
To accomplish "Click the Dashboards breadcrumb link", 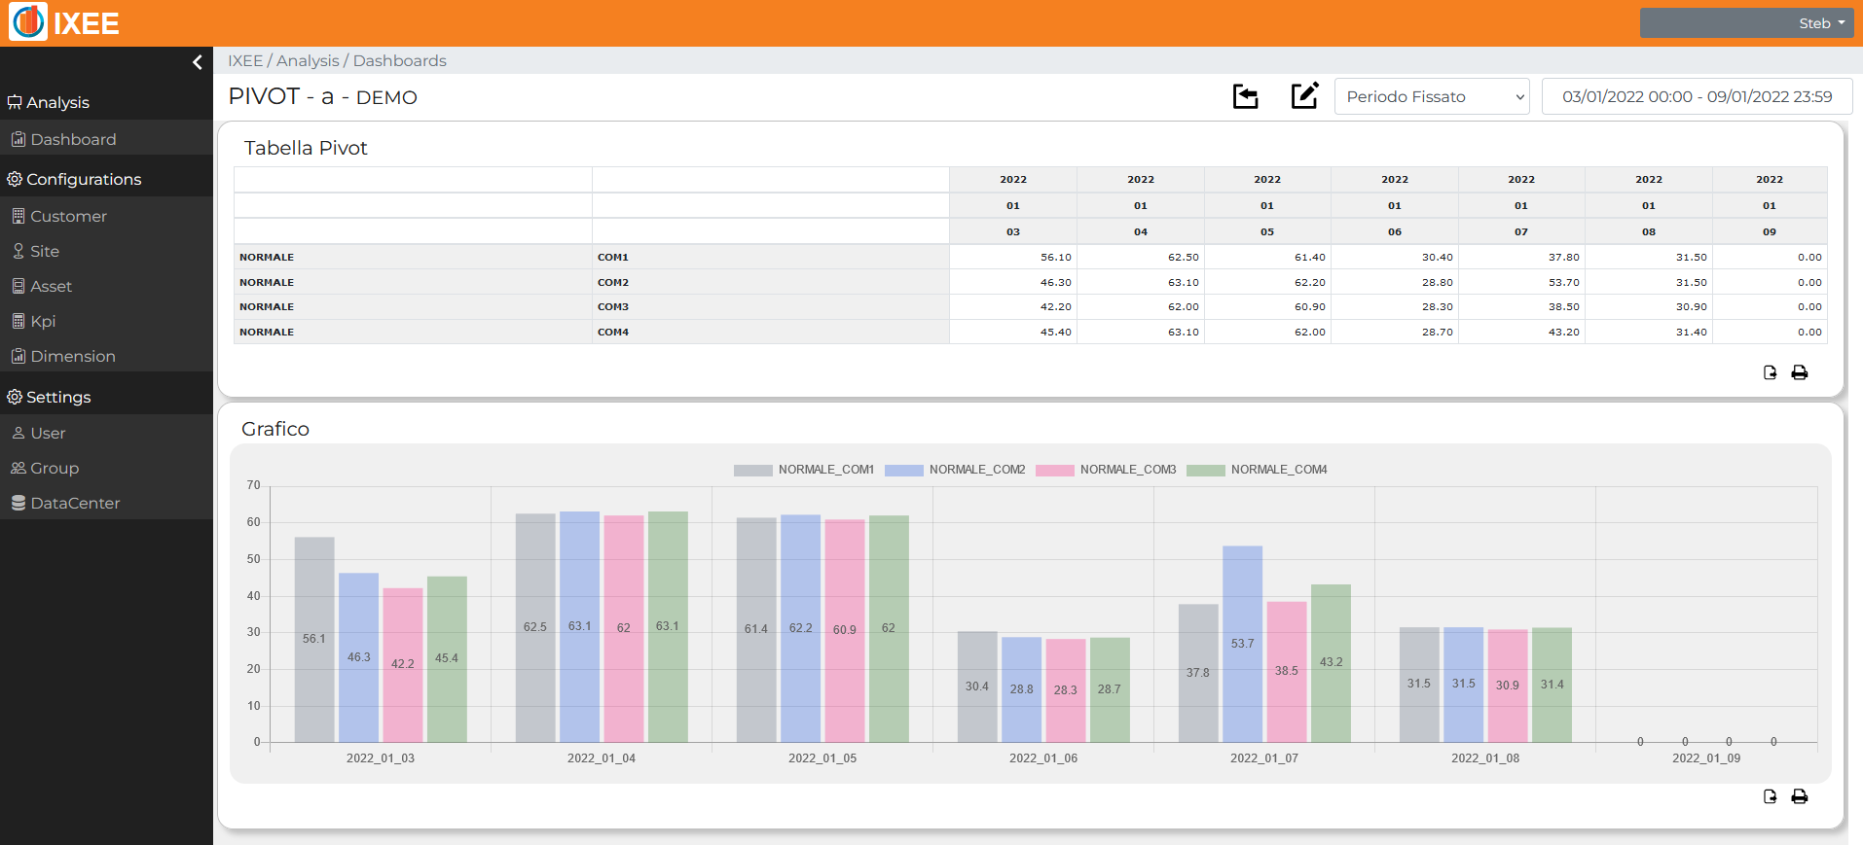I will [400, 60].
